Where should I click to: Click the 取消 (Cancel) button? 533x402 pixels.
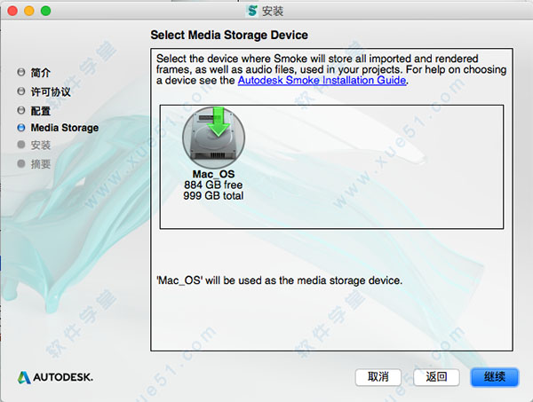pos(378,377)
